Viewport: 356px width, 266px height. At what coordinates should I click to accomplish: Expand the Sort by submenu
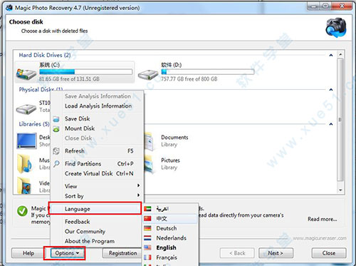97,196
